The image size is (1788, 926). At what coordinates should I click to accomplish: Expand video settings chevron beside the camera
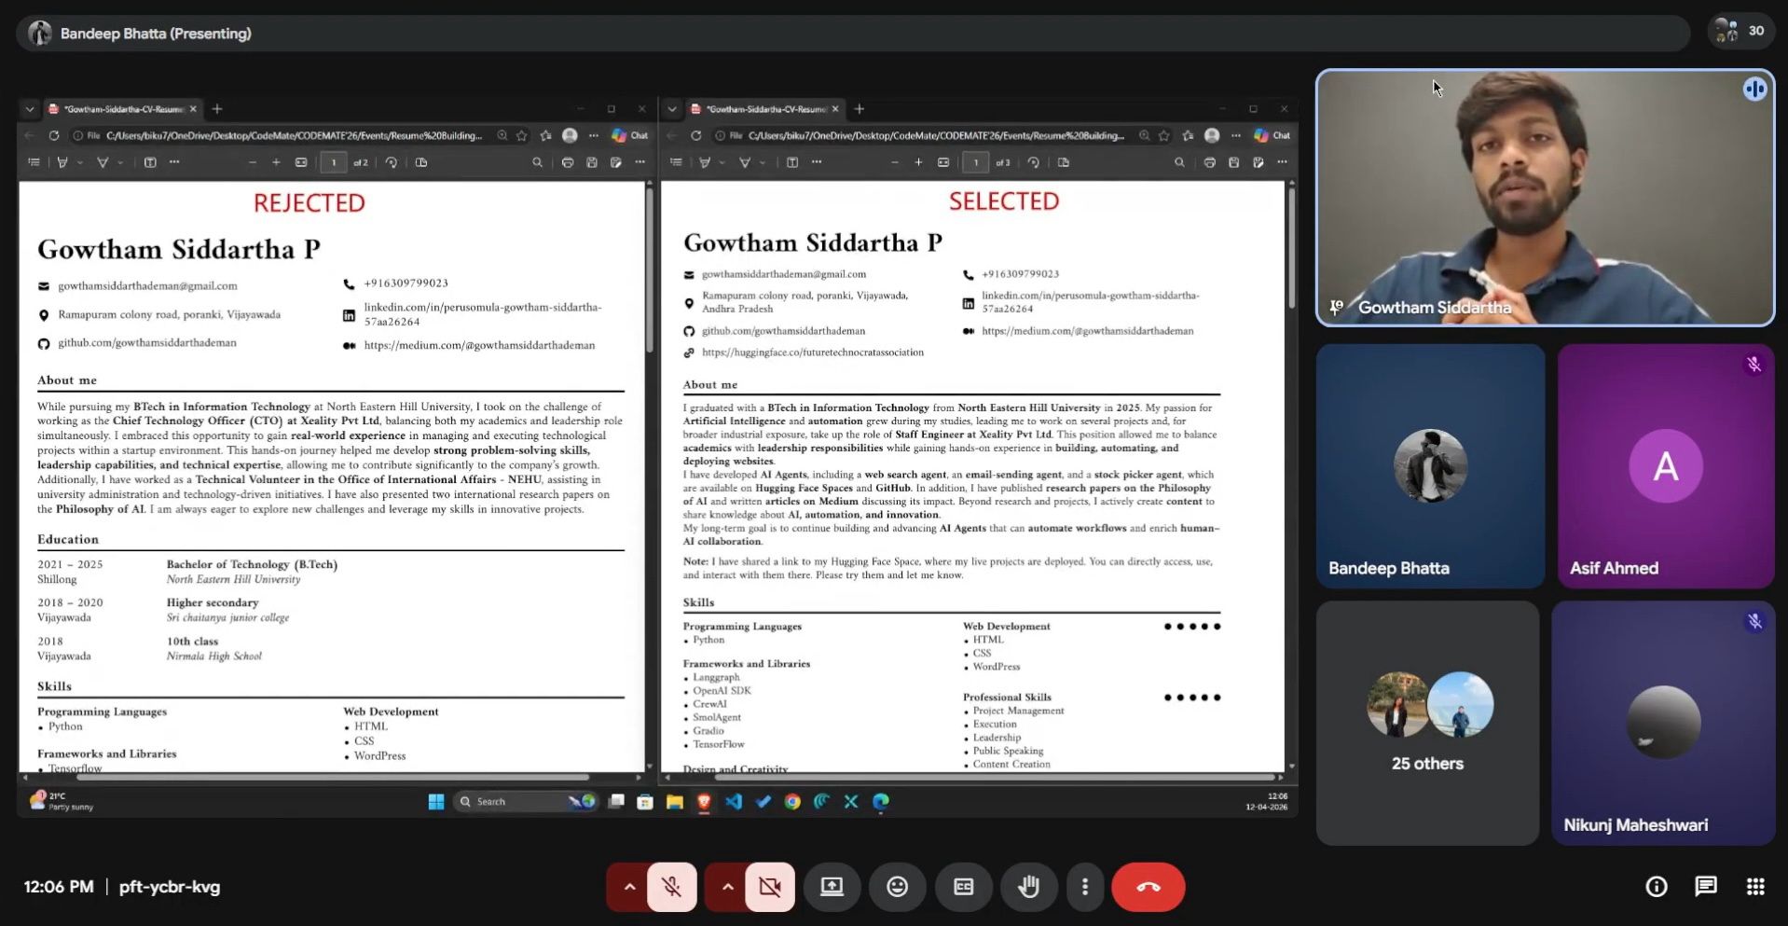pyautogui.click(x=727, y=887)
